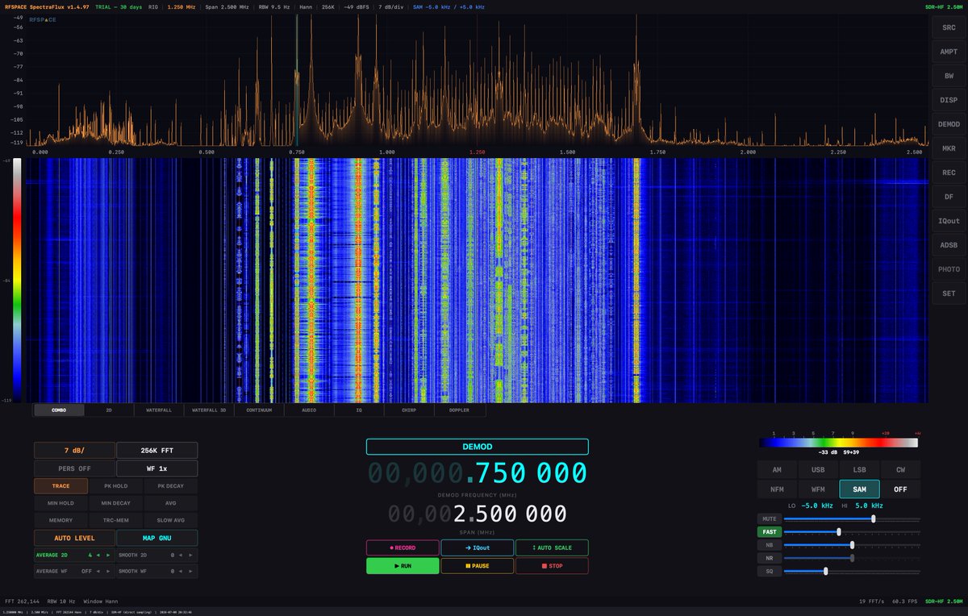Screen dimensions: 968x616
Task: Switch to the CONTINUUM tab
Action: click(259, 410)
